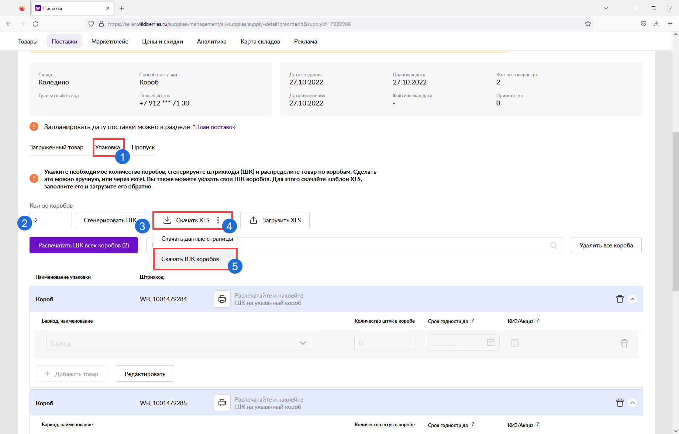679x434 pixels.
Task: Click Распечатать ШК всех коробов button
Action: tap(83, 245)
